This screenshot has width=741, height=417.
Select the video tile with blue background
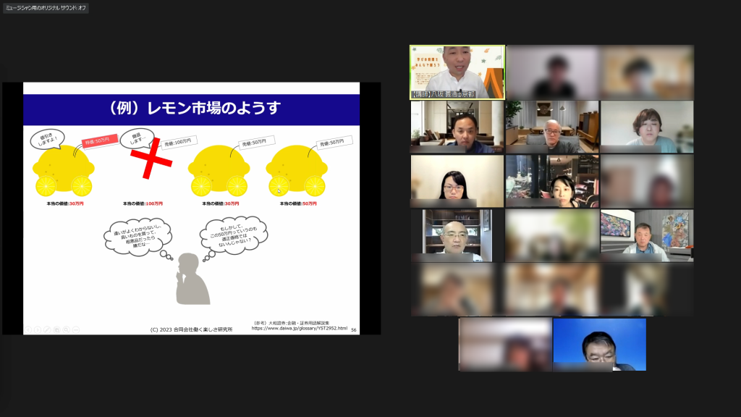pyautogui.click(x=599, y=344)
